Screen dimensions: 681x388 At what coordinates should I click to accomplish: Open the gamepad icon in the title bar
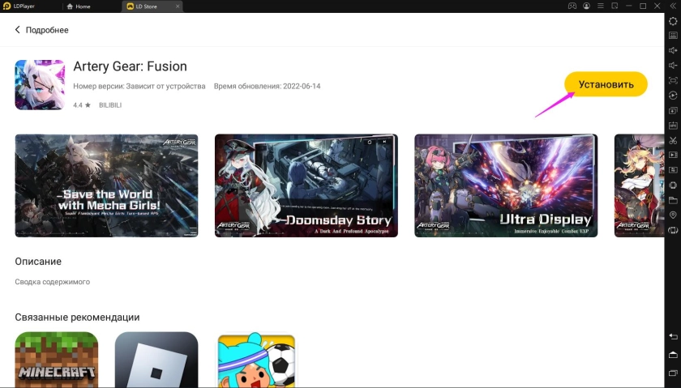click(x=572, y=6)
